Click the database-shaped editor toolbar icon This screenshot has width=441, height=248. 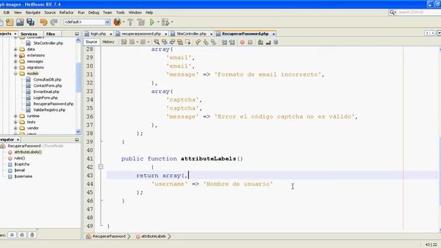pyautogui.click(x=276, y=42)
